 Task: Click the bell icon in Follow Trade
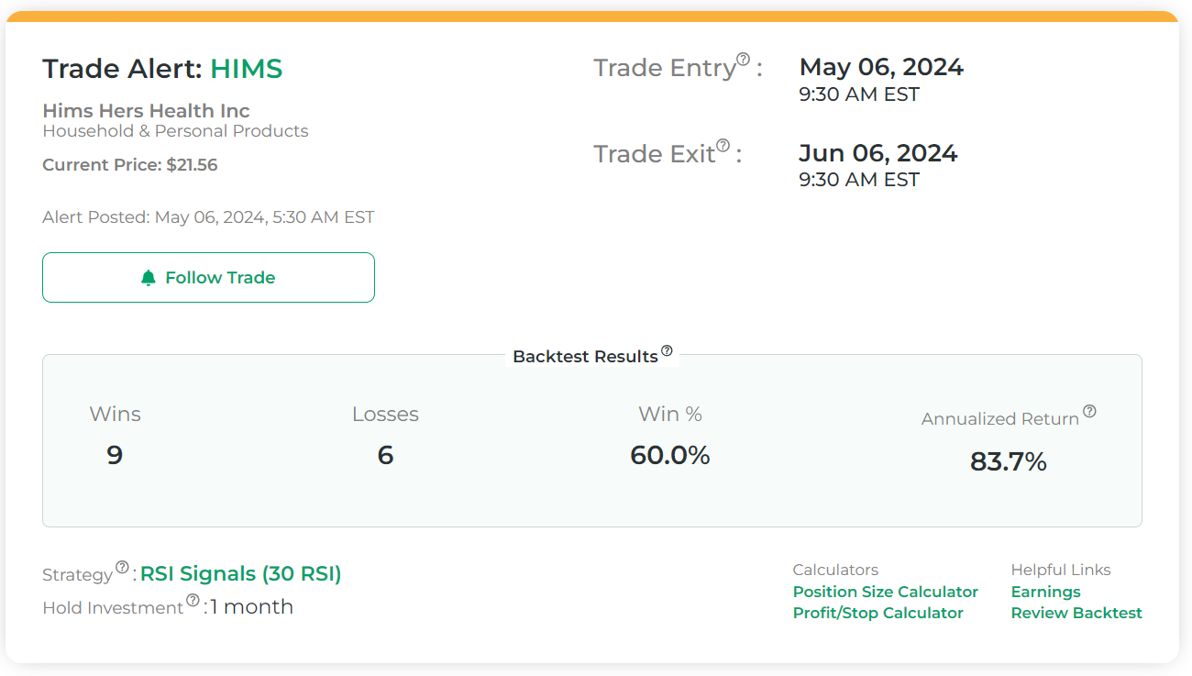[149, 278]
